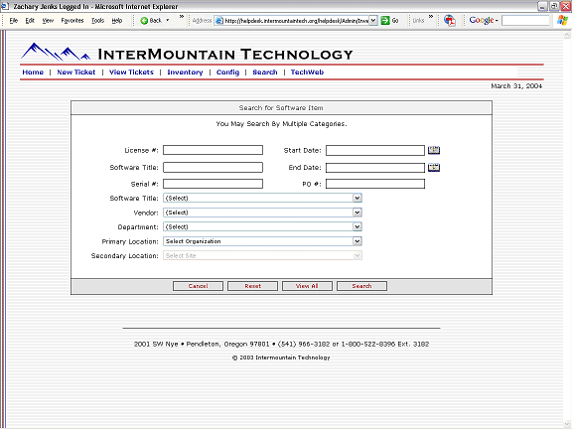Click the green Go arrow icon
Screen dimensions: 572x429
pyautogui.click(x=385, y=21)
